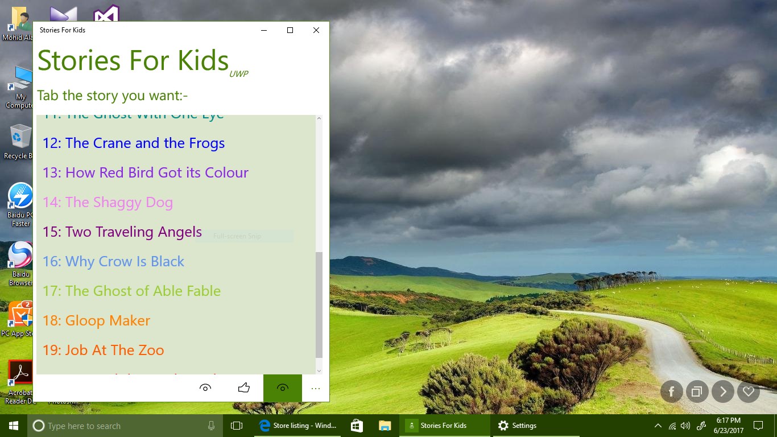Open the network wifi tray icon
The image size is (777, 437).
click(x=672, y=426)
